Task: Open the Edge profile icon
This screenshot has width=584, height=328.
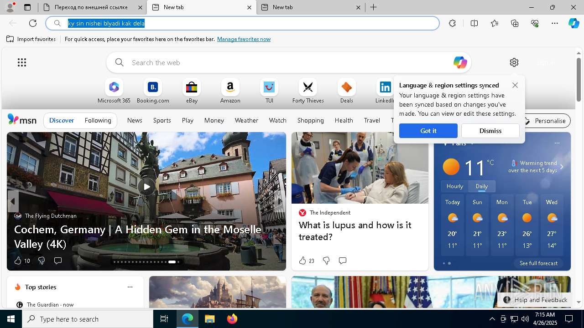Action: pos(10,7)
